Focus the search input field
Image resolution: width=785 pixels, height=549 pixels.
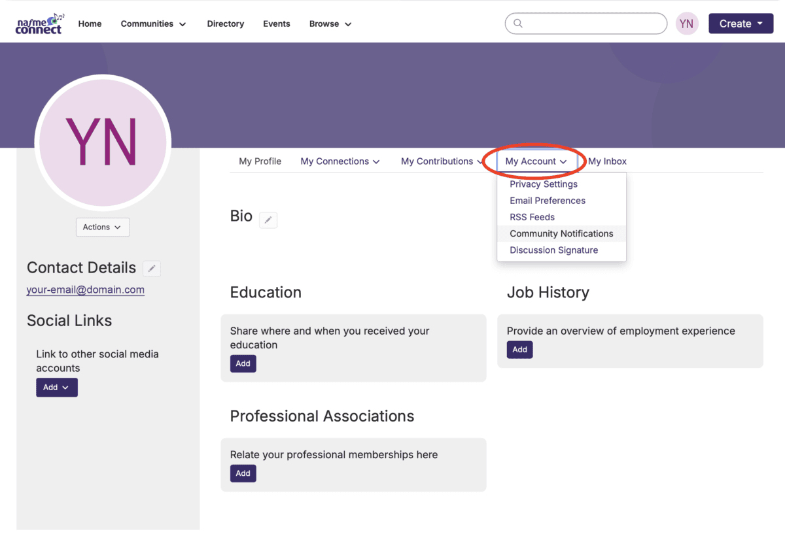[586, 24]
